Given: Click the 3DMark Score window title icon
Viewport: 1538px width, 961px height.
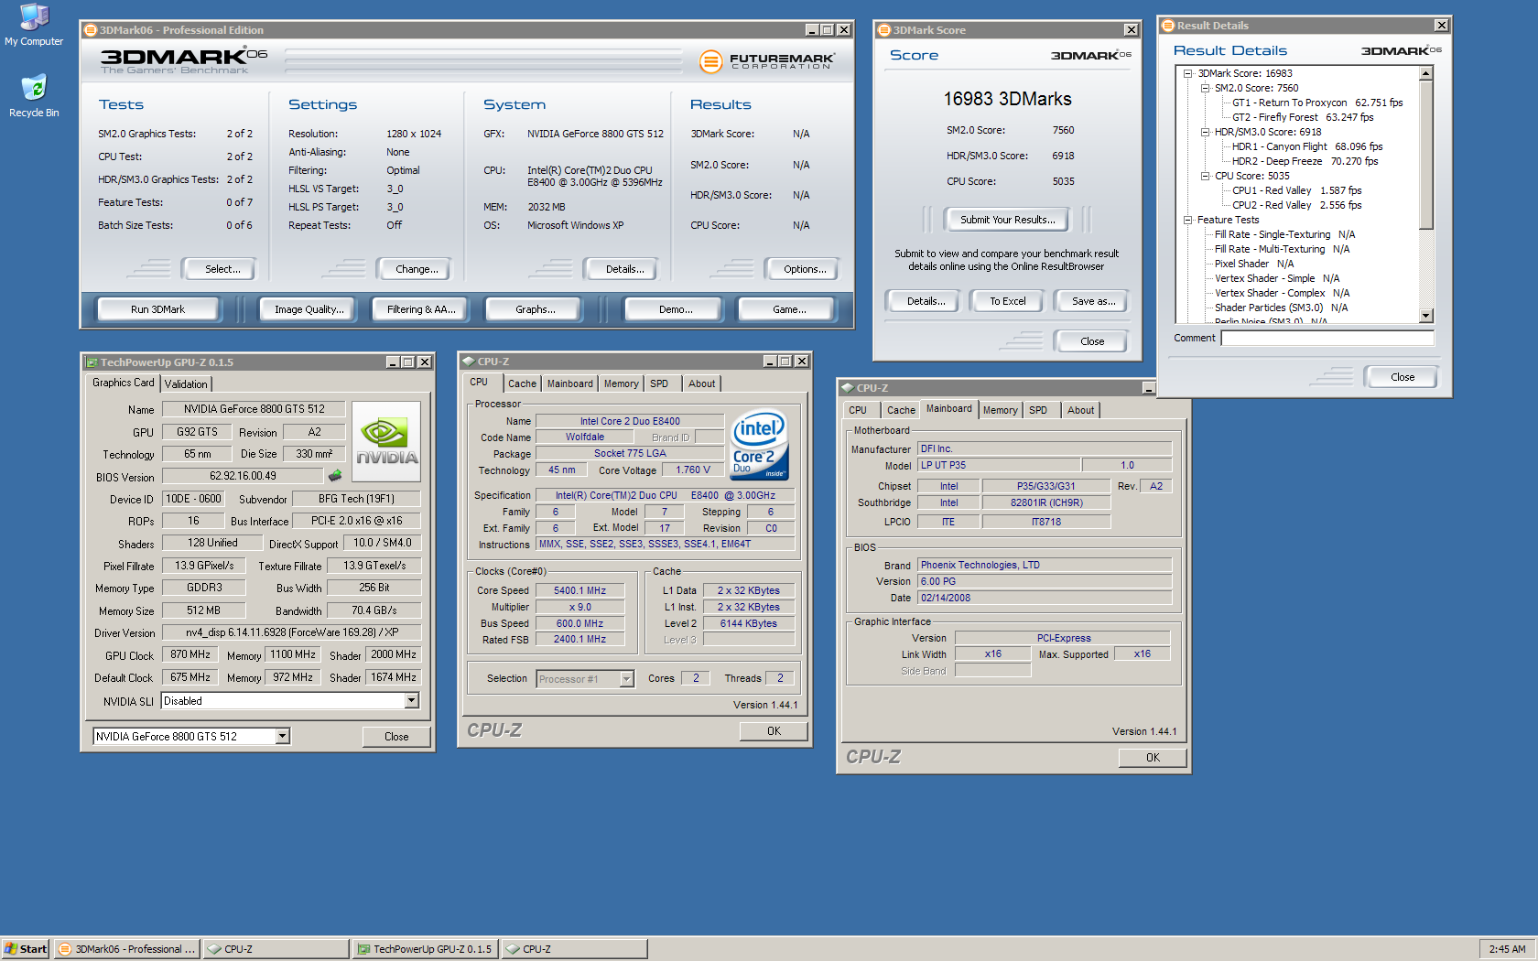Looking at the screenshot, I should tap(884, 30).
